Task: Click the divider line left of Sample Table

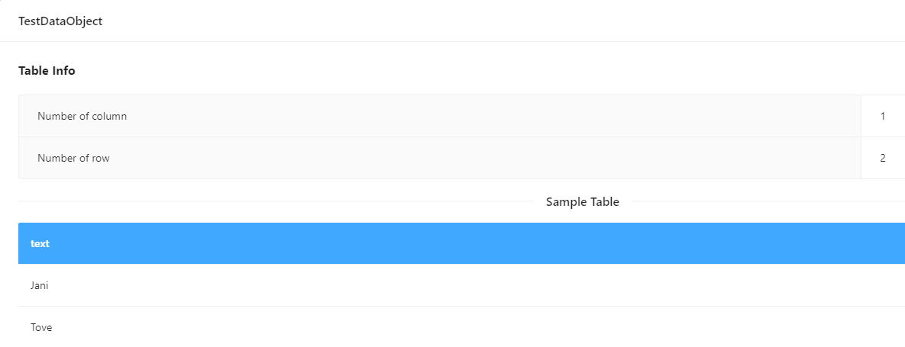Action: (x=277, y=202)
